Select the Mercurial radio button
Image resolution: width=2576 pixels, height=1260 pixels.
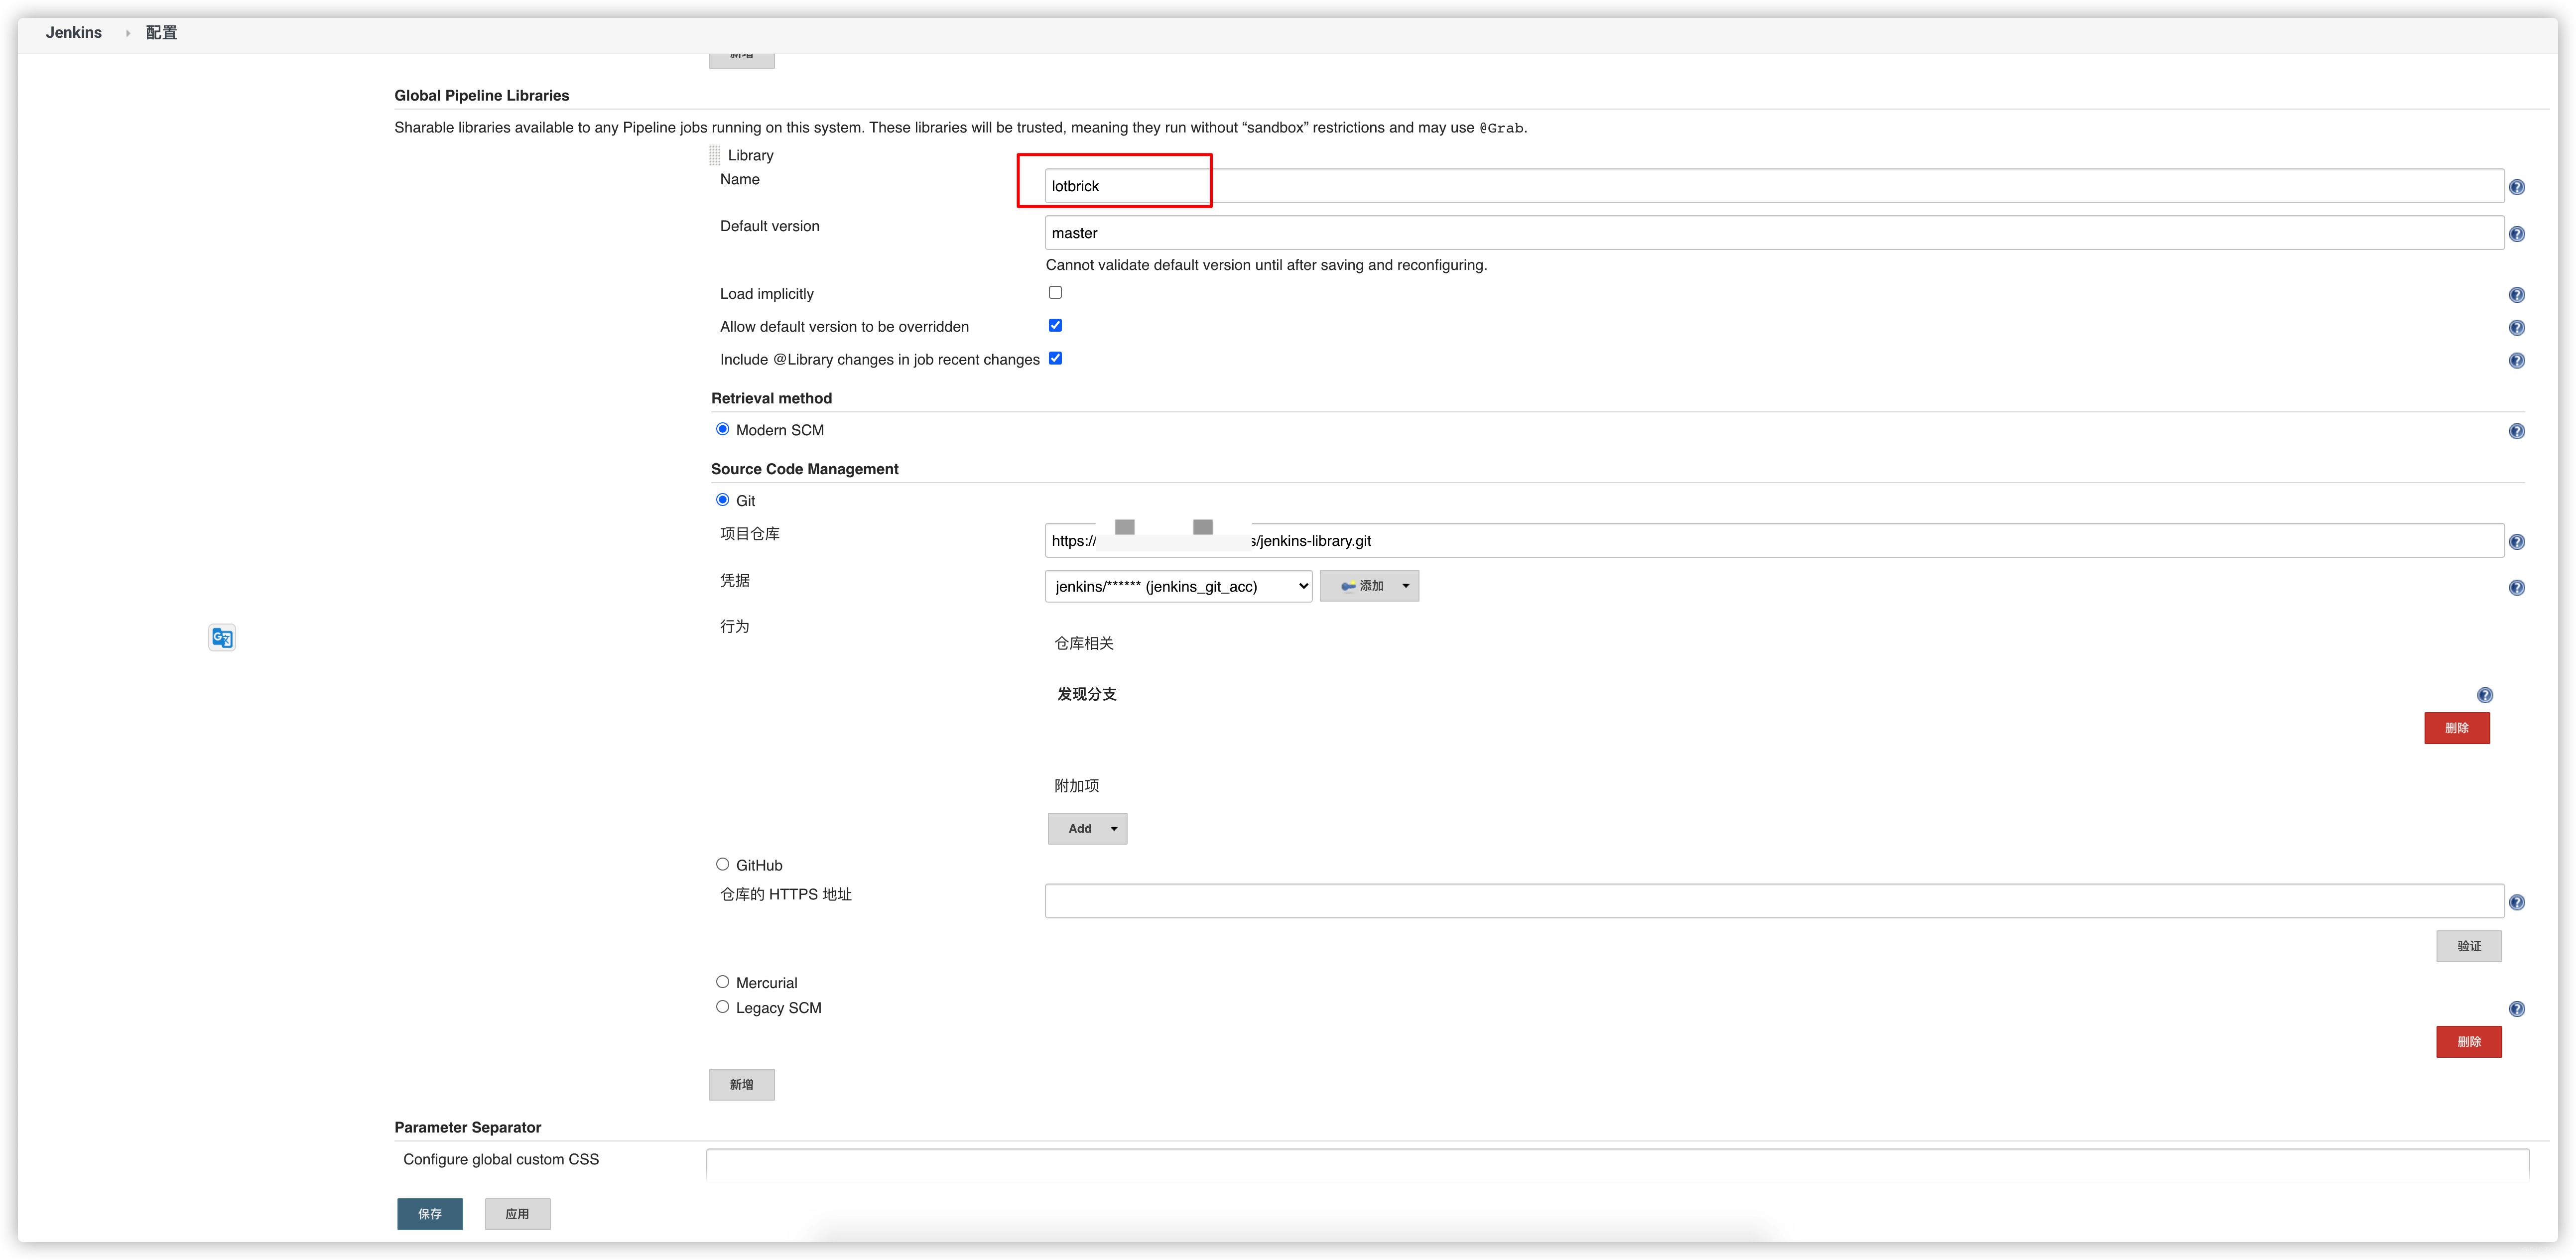(x=722, y=982)
